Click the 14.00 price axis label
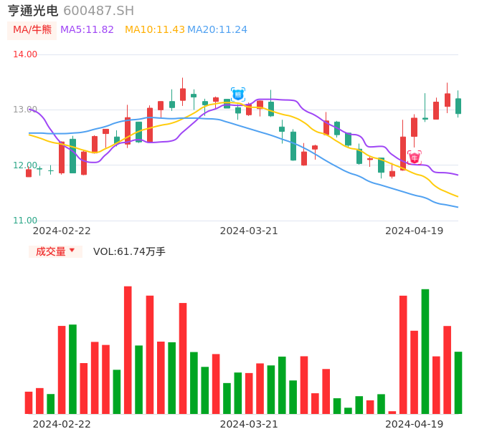492x434 pixels. pos(26,54)
